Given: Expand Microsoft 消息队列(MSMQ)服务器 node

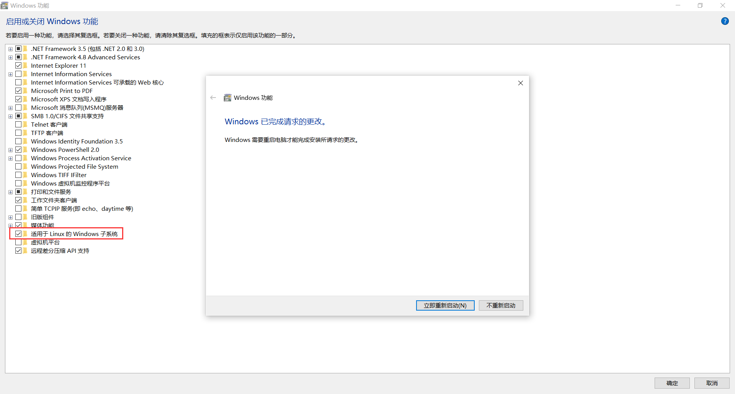Looking at the screenshot, I should click(11, 108).
